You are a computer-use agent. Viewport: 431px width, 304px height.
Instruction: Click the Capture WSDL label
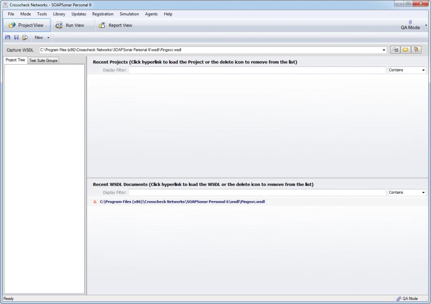point(20,50)
